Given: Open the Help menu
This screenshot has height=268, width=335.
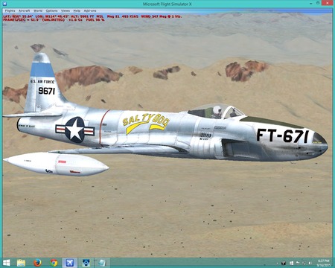Looking at the screenshot, I should [x=77, y=11].
